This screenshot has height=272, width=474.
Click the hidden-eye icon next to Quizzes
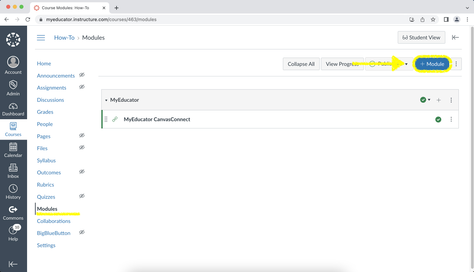pyautogui.click(x=82, y=196)
